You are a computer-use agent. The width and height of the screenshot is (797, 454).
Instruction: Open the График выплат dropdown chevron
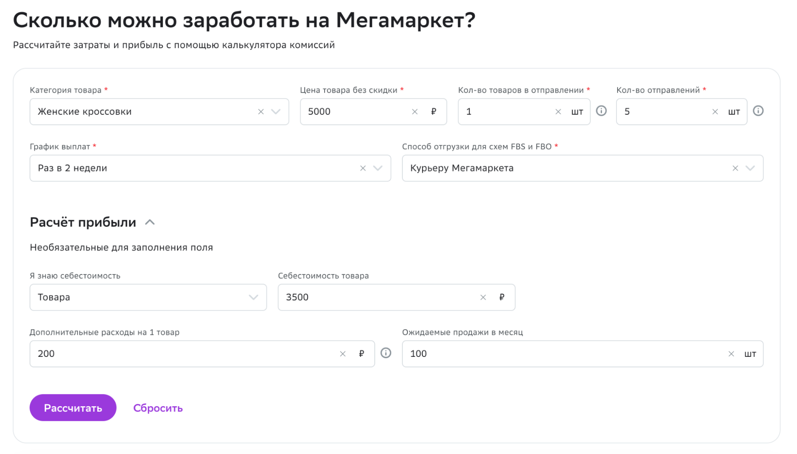point(378,168)
